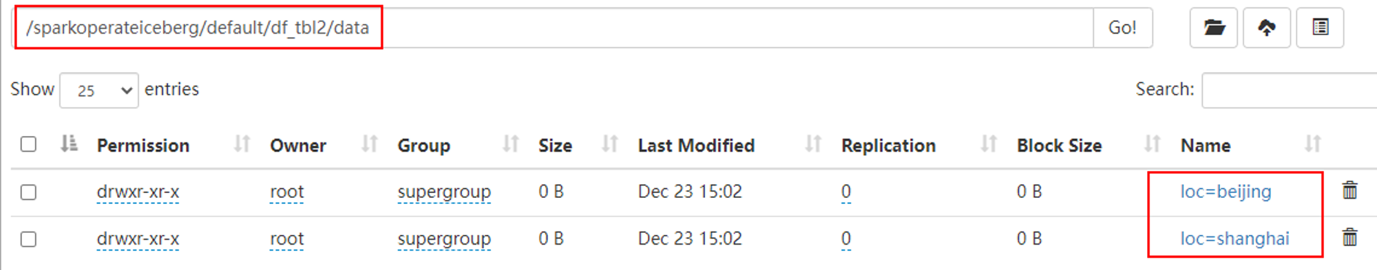Click the Block Size column header

tap(1059, 146)
